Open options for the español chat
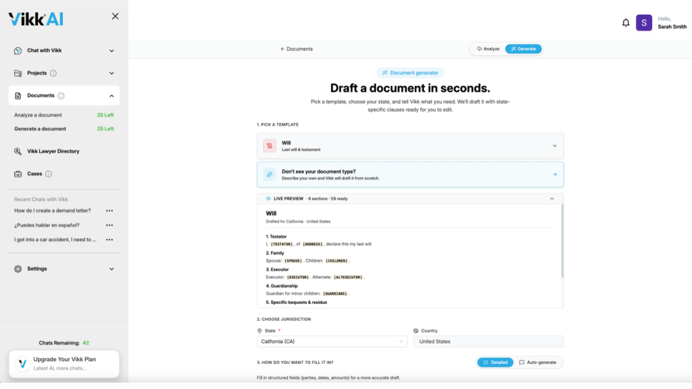 [109, 226]
